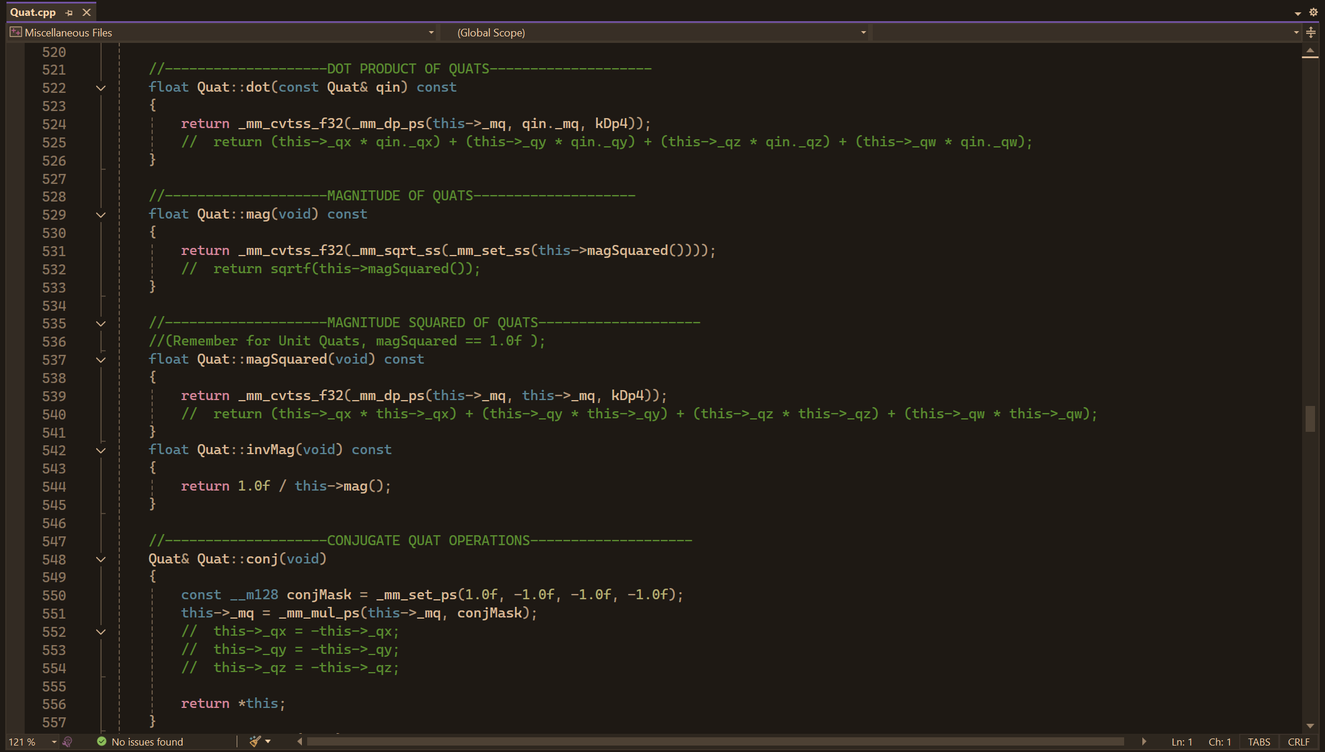Open the active documents list dropdown arrow
This screenshot has width=1325, height=752.
(x=1298, y=13)
